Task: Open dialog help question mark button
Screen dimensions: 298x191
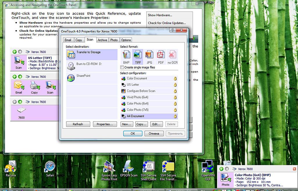Action: (x=173, y=30)
